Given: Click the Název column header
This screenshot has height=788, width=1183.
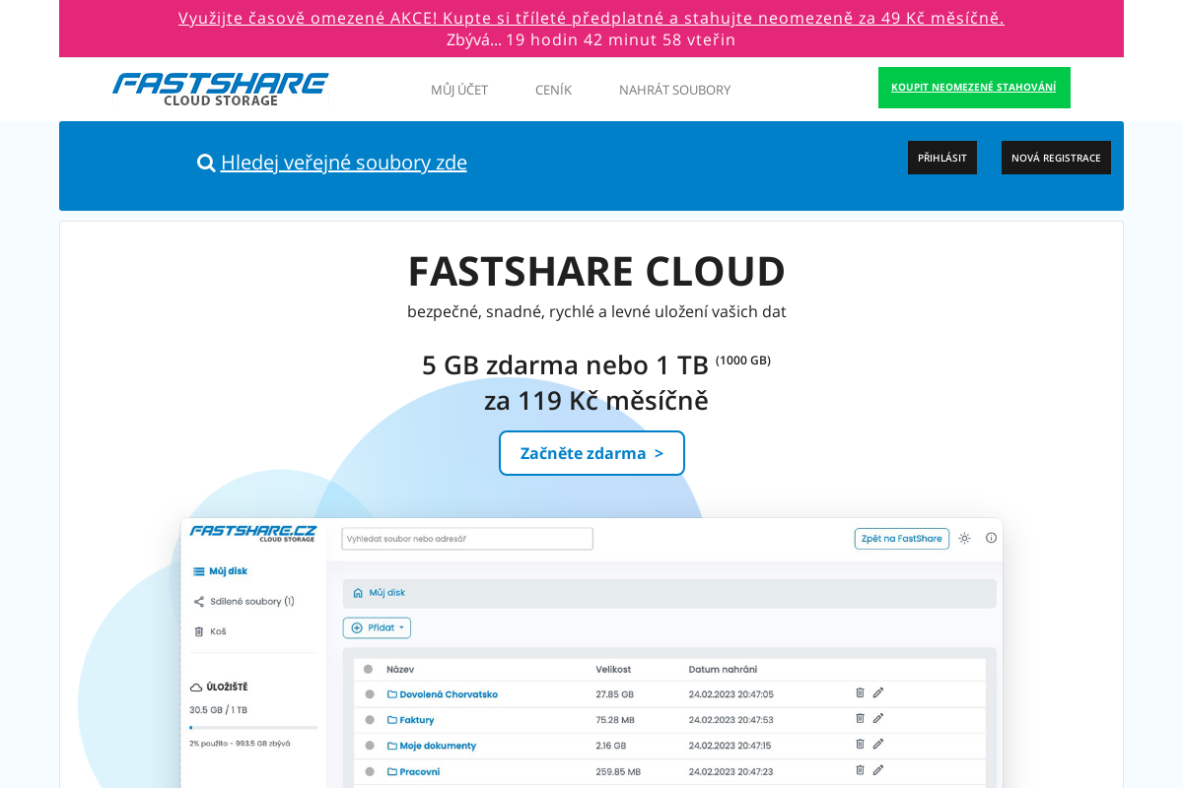Looking at the screenshot, I should [400, 670].
